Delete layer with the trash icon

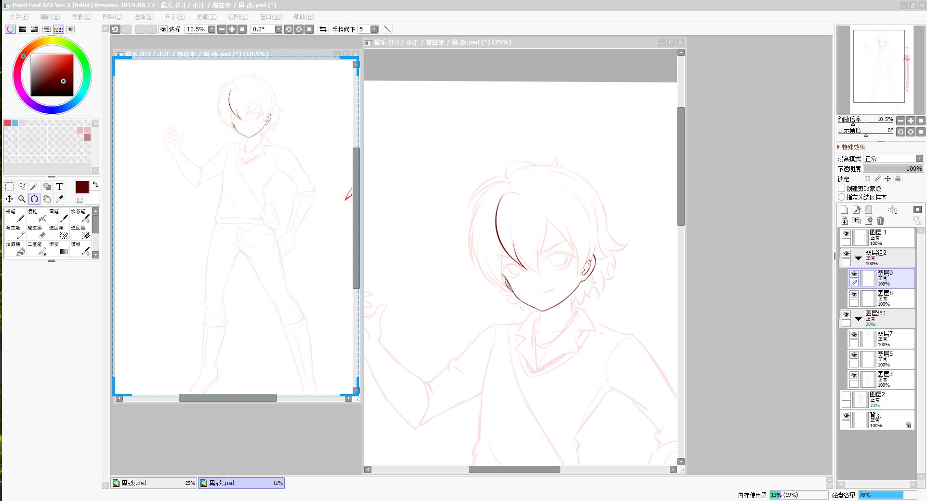click(881, 220)
